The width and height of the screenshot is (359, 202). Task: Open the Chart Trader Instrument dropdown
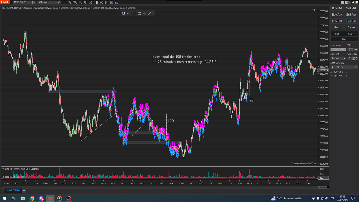point(338,49)
